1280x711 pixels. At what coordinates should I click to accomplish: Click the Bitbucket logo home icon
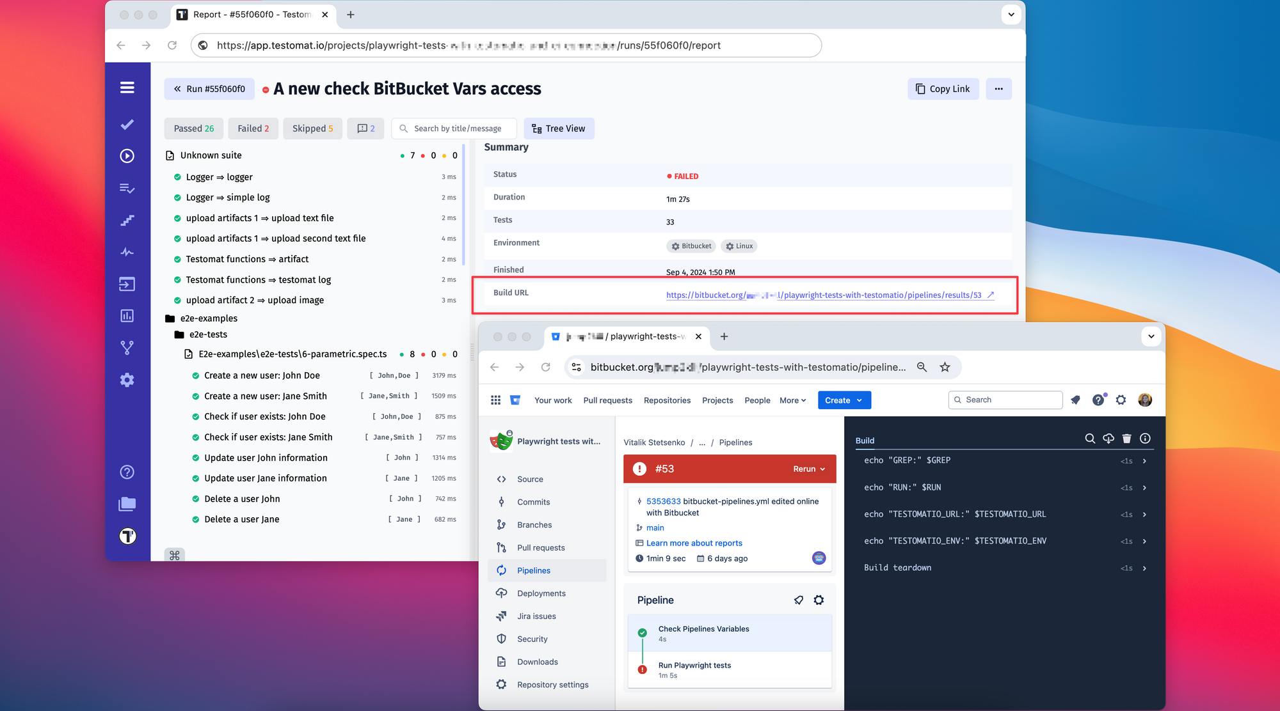[515, 400]
